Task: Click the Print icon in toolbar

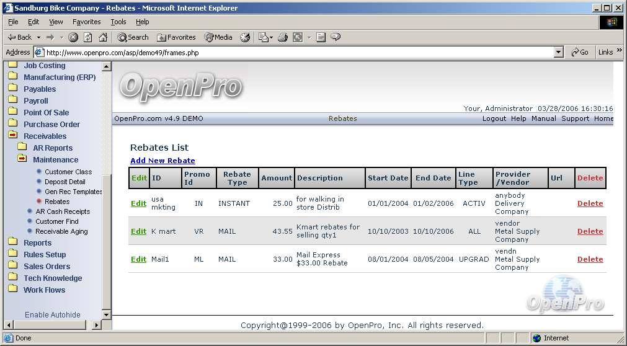Action: [283, 37]
